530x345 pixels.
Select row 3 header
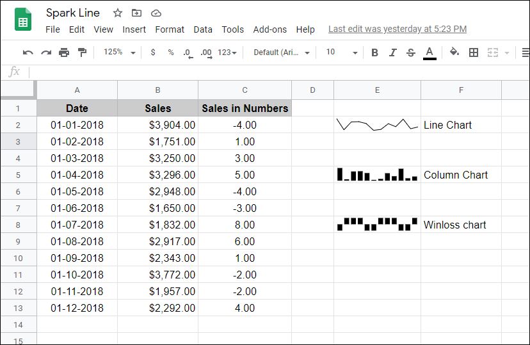19,141
